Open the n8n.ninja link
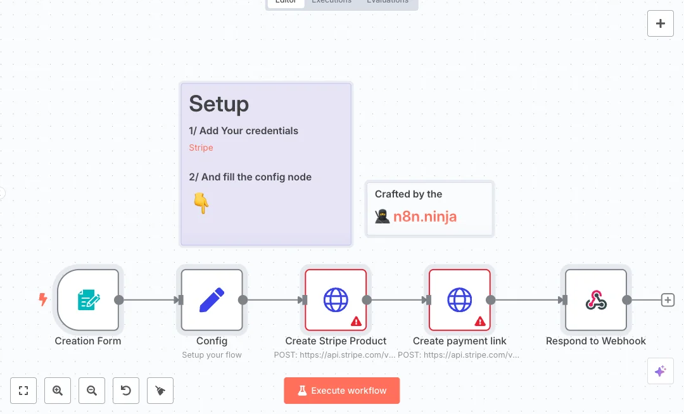This screenshot has height=414, width=684. coord(424,216)
